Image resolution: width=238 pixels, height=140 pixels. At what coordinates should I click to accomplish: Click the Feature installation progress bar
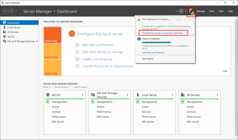pos(156,43)
